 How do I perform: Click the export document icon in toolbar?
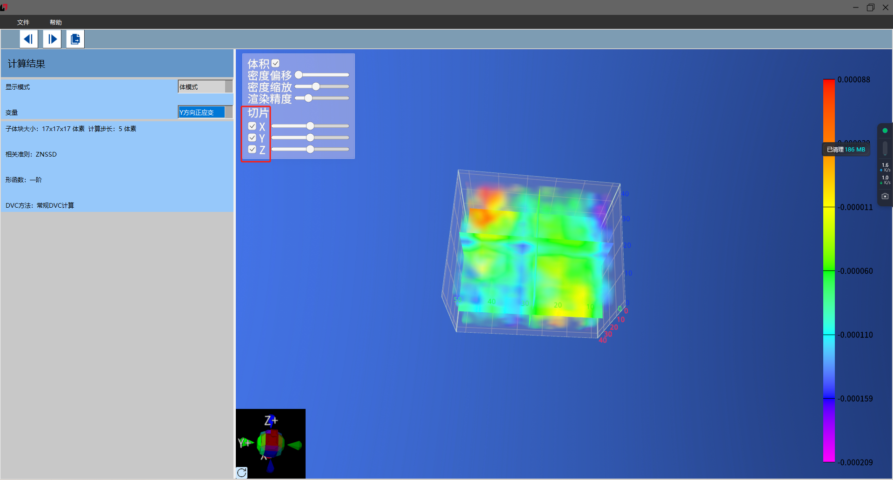pyautogui.click(x=75, y=39)
